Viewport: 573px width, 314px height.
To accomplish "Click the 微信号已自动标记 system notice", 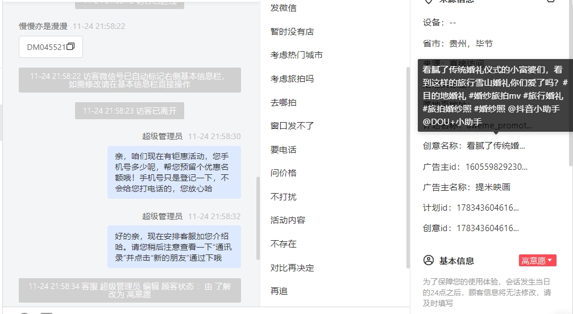I will [130, 80].
